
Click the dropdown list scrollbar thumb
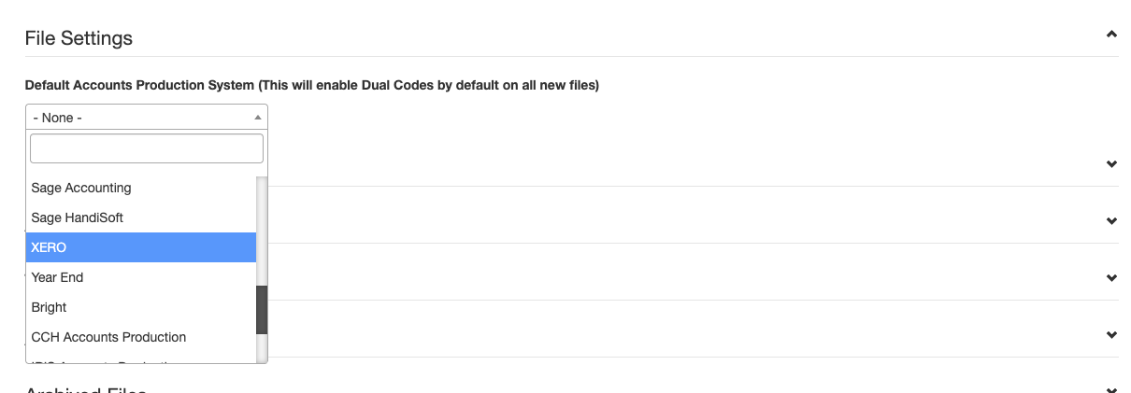pos(262,309)
